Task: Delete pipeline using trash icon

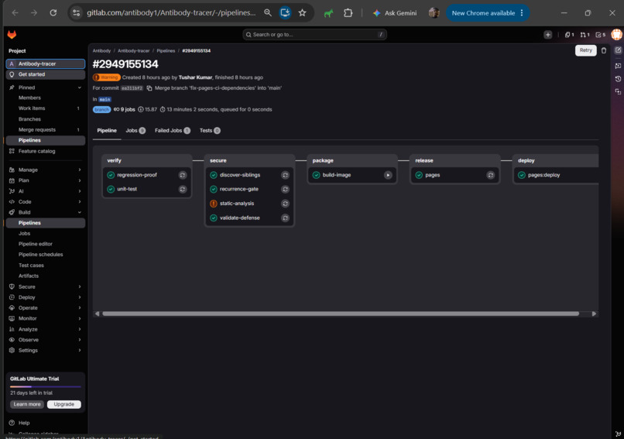Action: (604, 50)
